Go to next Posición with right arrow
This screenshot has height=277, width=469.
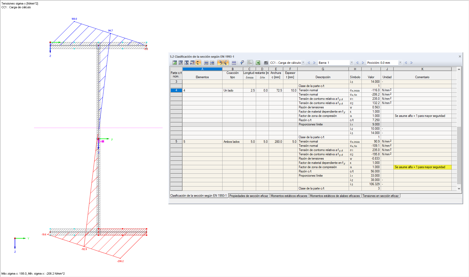(411, 63)
